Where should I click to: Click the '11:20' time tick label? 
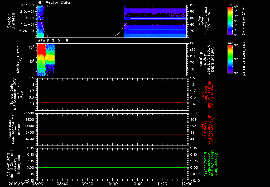click(162, 184)
